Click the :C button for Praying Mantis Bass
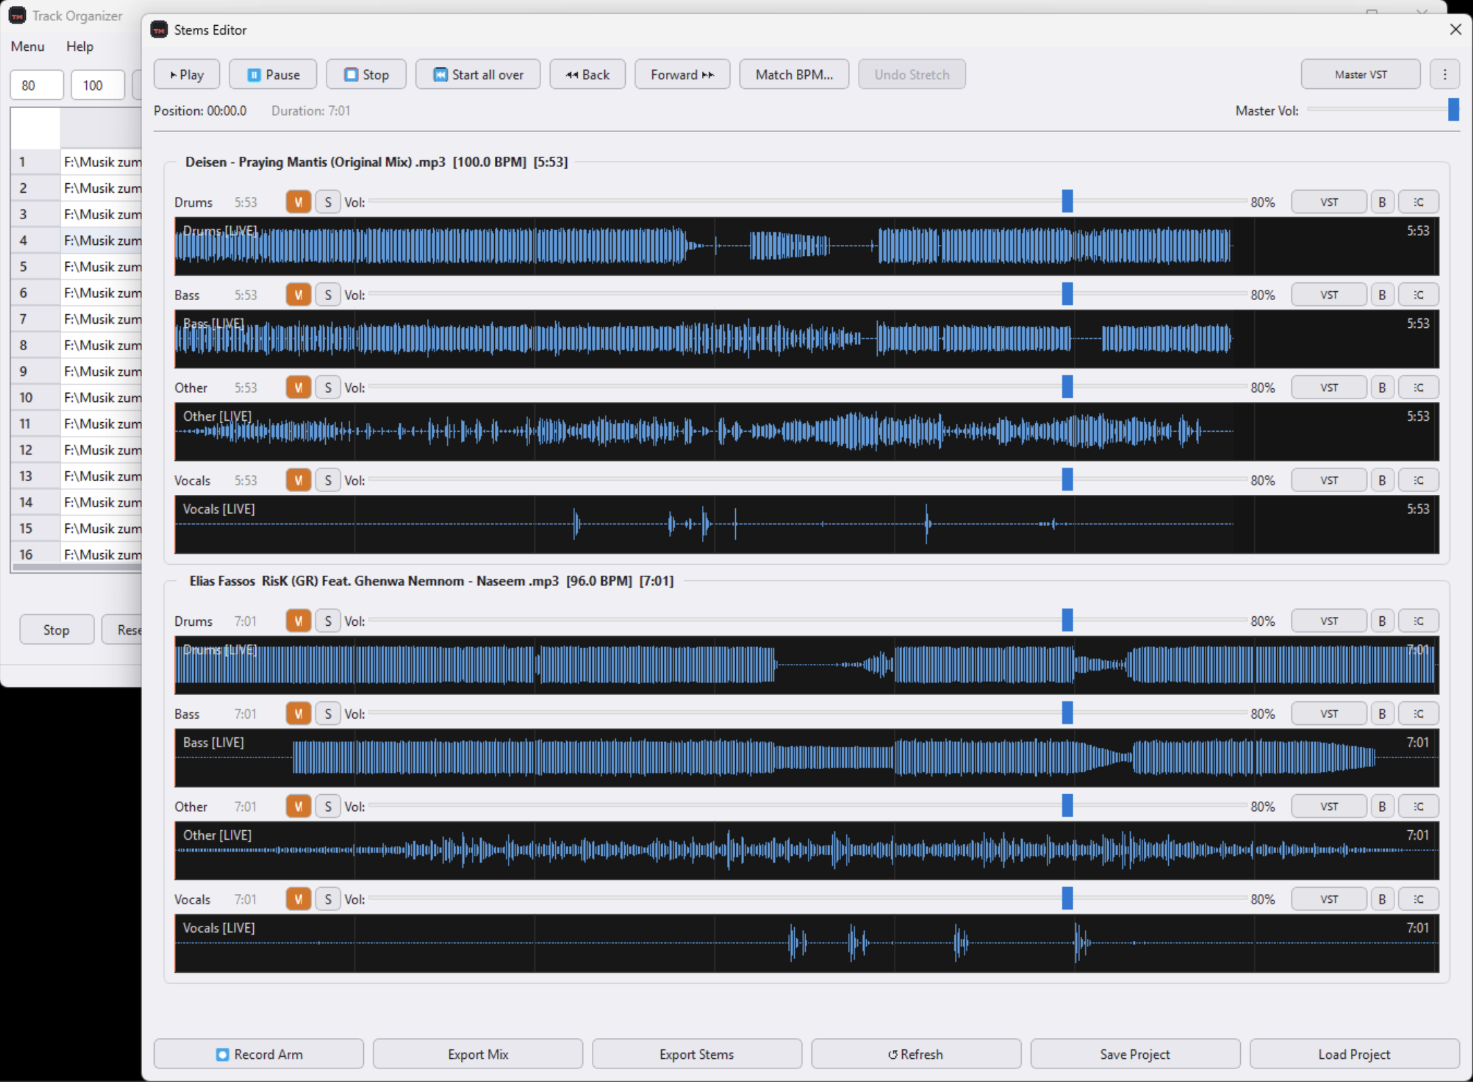 (x=1418, y=295)
